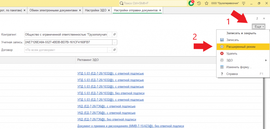Click the Контрагент label

pos(9,34)
